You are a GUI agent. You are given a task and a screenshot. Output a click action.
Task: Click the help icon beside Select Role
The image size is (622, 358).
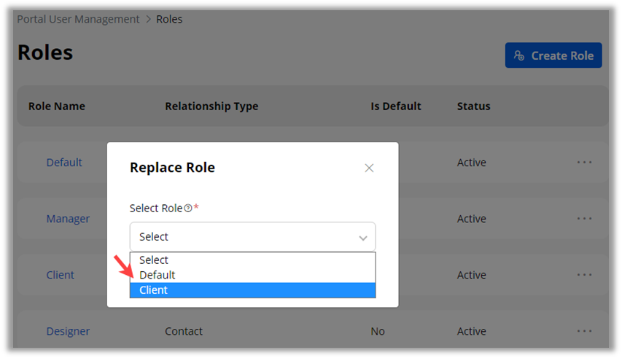tap(188, 209)
